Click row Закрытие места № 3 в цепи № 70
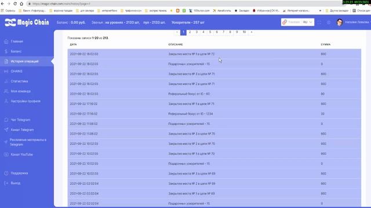The height and width of the screenshot is (208, 371). click(x=214, y=133)
